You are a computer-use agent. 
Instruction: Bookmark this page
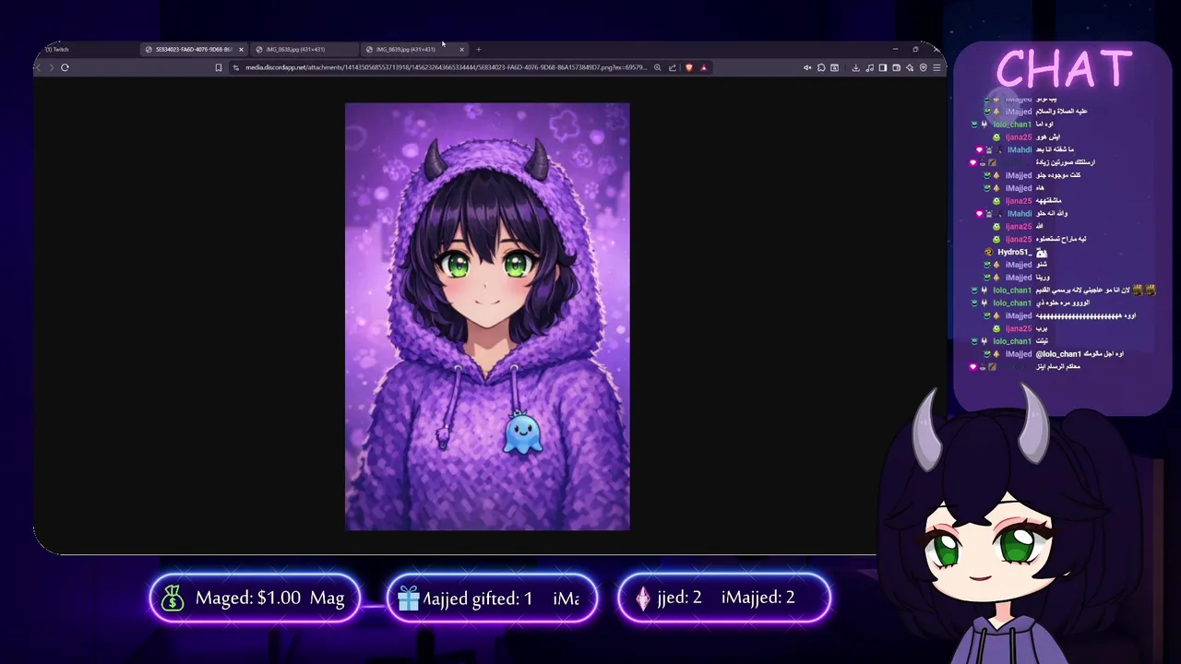219,67
